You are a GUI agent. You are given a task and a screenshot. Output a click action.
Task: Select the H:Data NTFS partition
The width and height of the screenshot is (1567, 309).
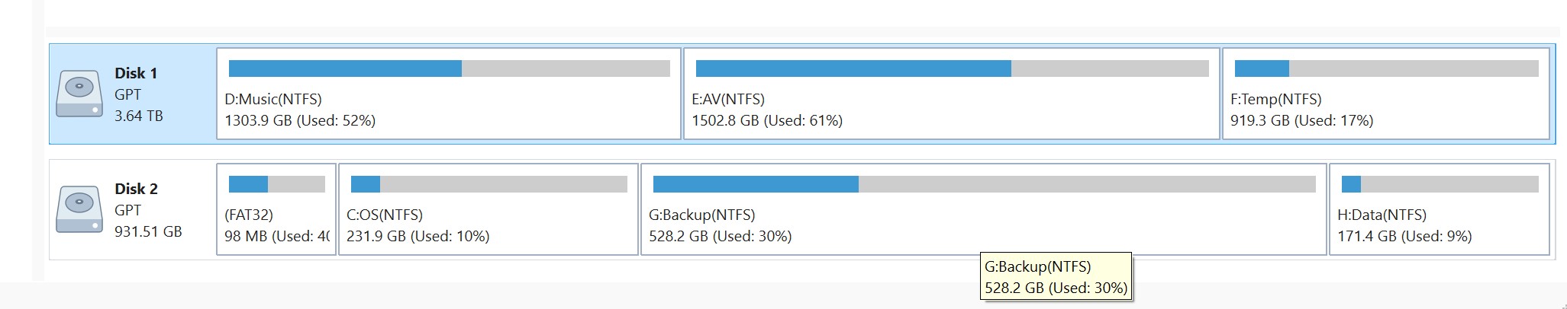click(x=1440, y=209)
